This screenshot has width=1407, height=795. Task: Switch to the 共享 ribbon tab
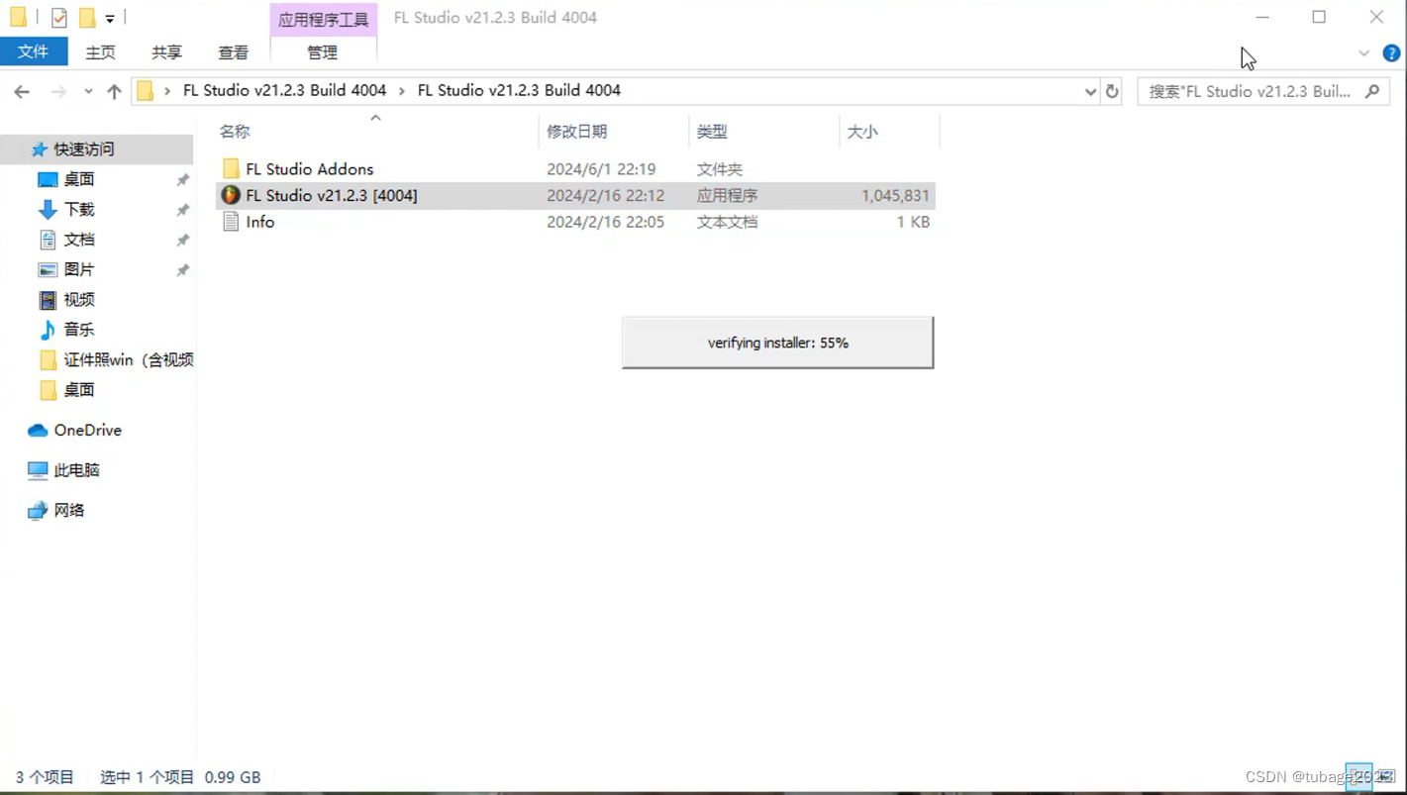[x=166, y=52]
